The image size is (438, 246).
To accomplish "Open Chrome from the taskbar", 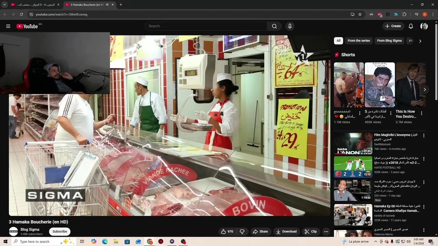I will tap(150, 242).
